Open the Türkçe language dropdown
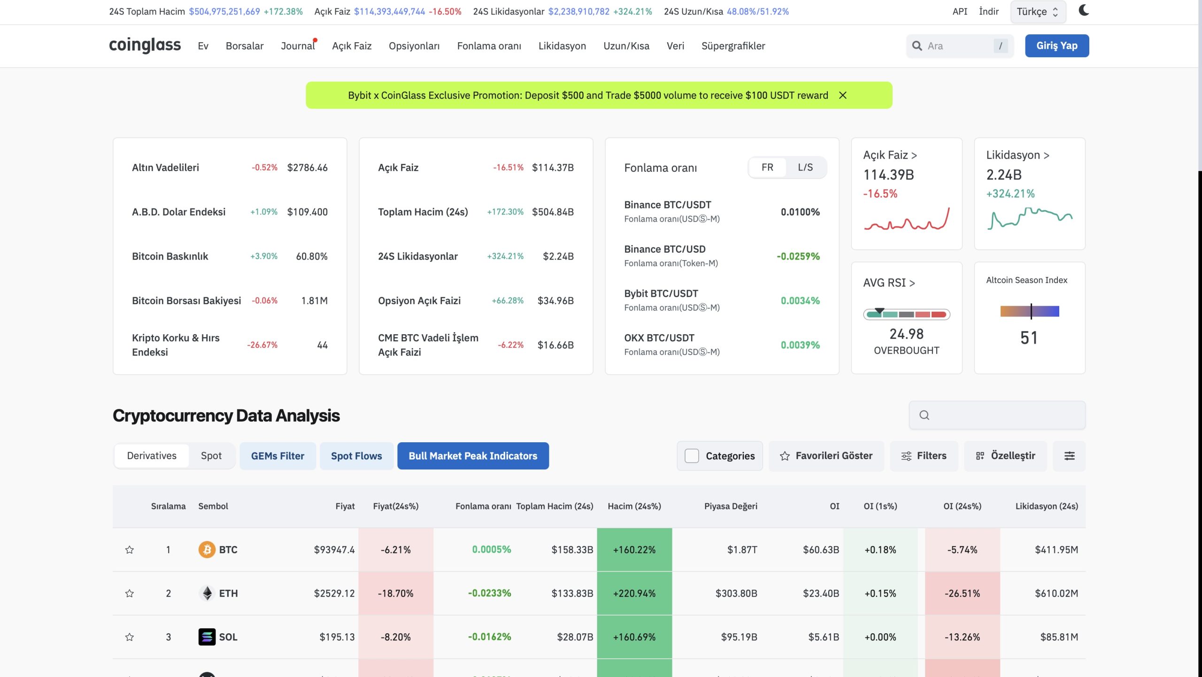1202x677 pixels. [1038, 12]
